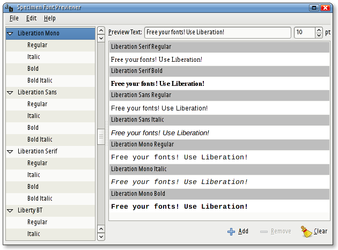Viewport: 338px width, 250px height.
Task: Select Italic under Liberation Sans
Action: [50, 116]
